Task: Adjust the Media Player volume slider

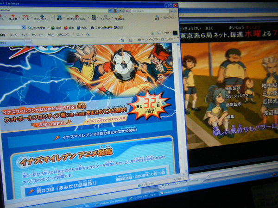Action: (196, 179)
